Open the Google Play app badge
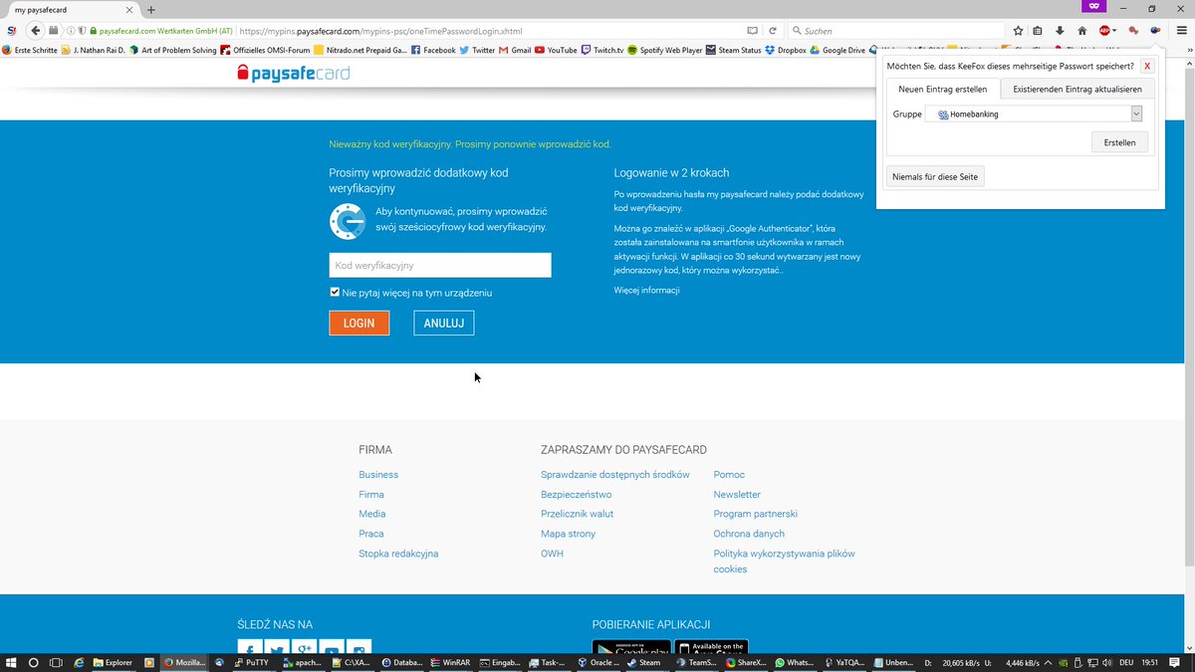This screenshot has width=1195, height=672. click(631, 648)
